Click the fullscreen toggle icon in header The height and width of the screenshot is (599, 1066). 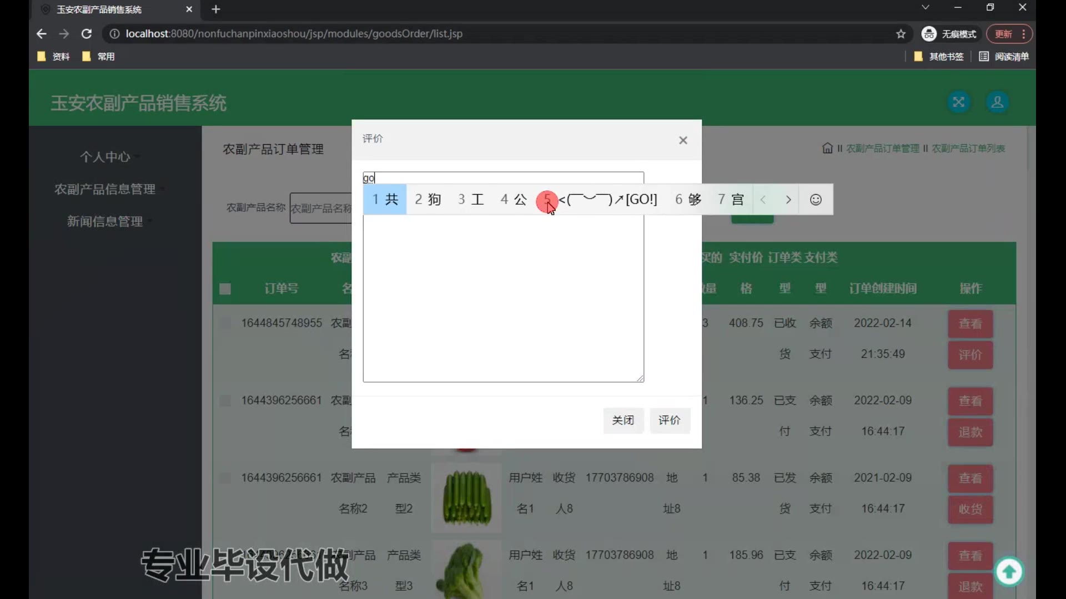click(x=958, y=102)
